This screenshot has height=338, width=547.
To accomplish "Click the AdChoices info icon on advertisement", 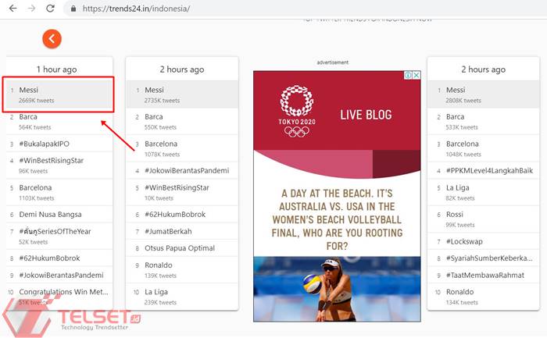I will tap(408, 76).
